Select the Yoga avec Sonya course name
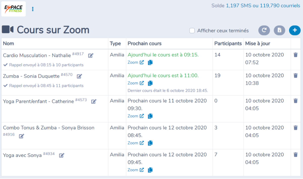 [22, 155]
